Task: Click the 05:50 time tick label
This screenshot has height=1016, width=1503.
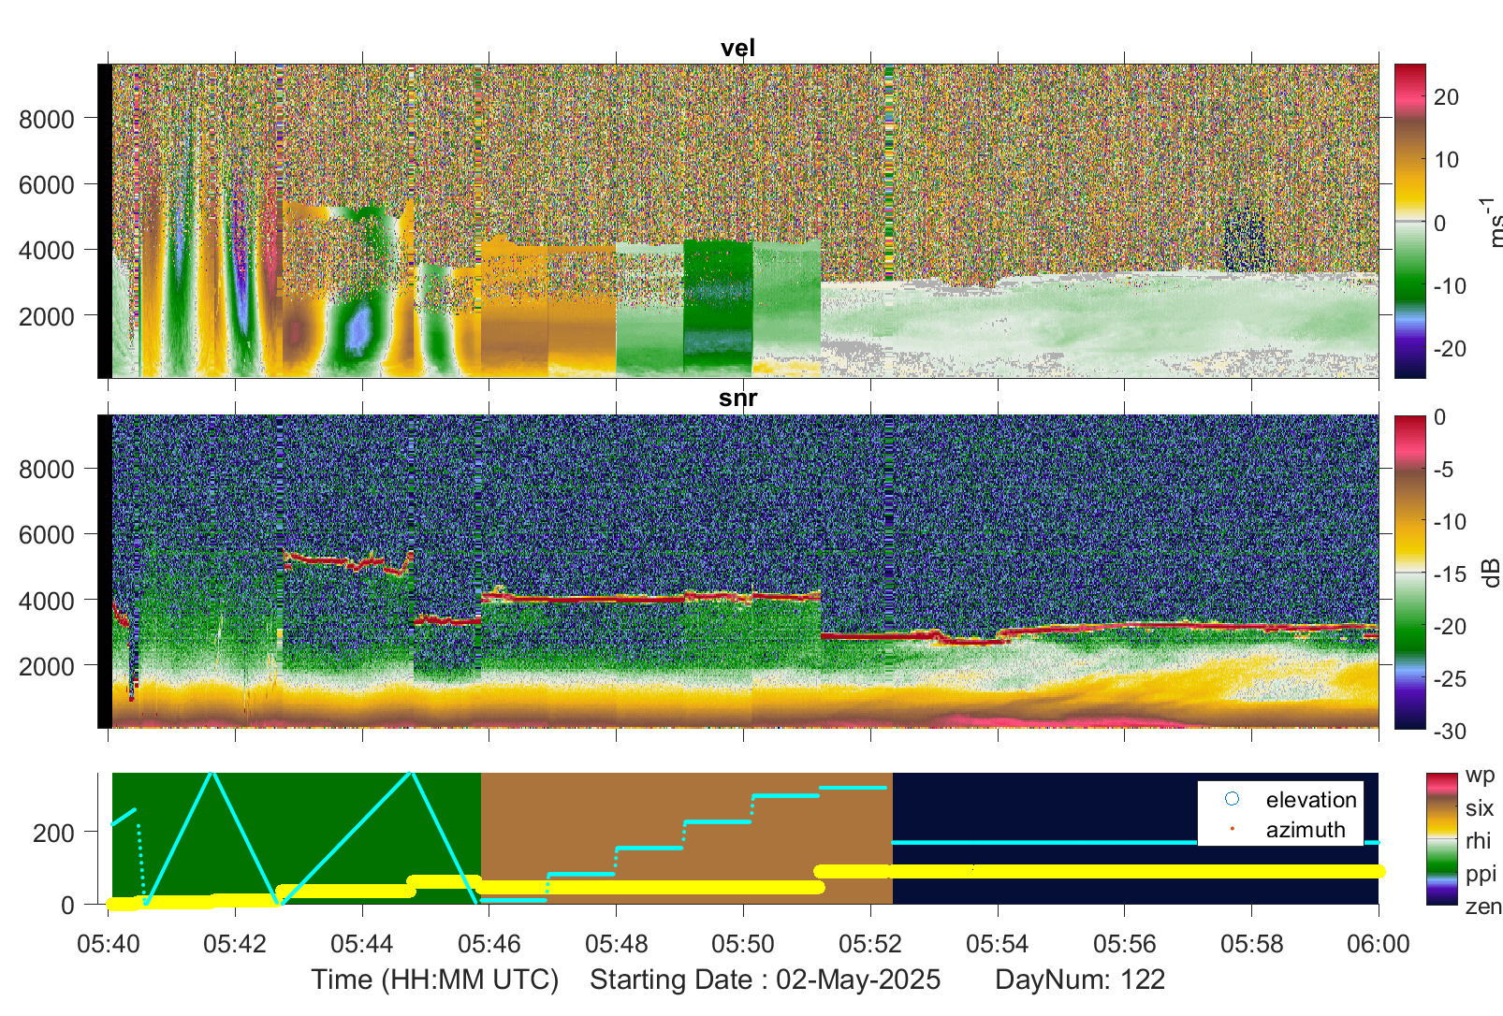Action: (x=743, y=944)
